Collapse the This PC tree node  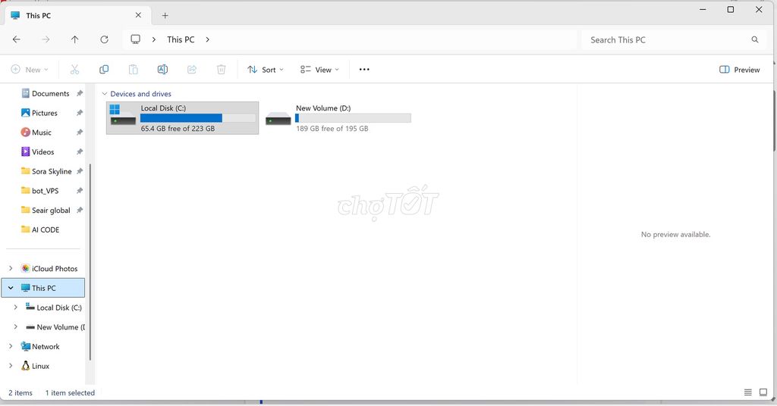tap(11, 288)
